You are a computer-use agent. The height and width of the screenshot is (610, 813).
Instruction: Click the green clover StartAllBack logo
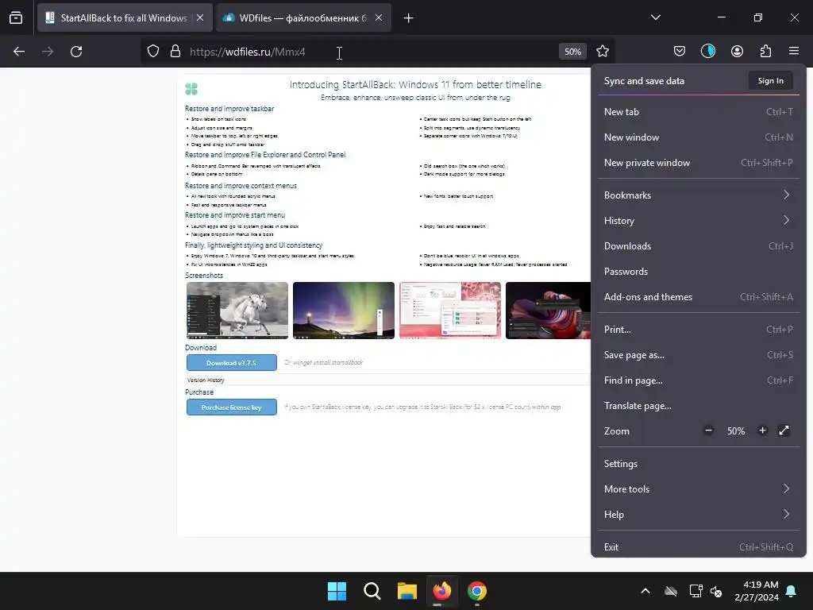[191, 89]
